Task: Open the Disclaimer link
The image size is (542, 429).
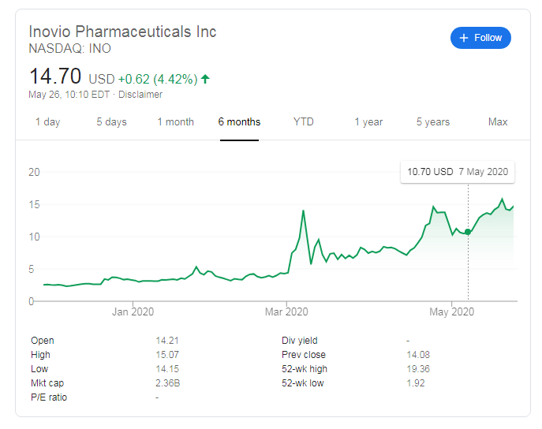Action: pos(140,95)
